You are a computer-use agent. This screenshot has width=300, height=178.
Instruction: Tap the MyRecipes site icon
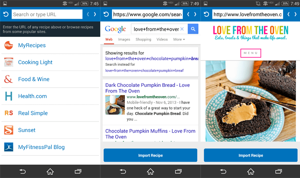tap(8, 45)
